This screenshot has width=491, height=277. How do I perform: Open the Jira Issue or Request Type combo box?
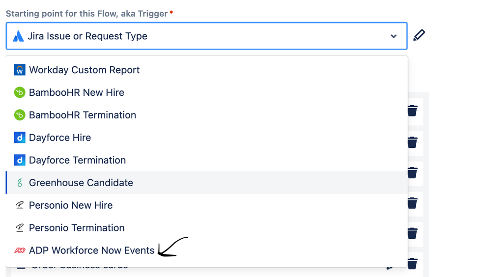(x=206, y=36)
